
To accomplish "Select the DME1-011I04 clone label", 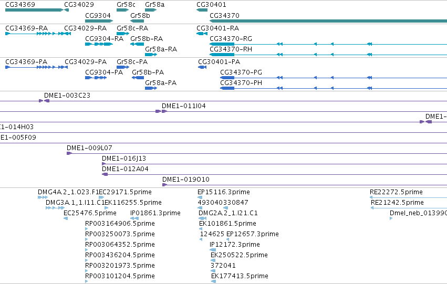I will (x=184, y=106).
